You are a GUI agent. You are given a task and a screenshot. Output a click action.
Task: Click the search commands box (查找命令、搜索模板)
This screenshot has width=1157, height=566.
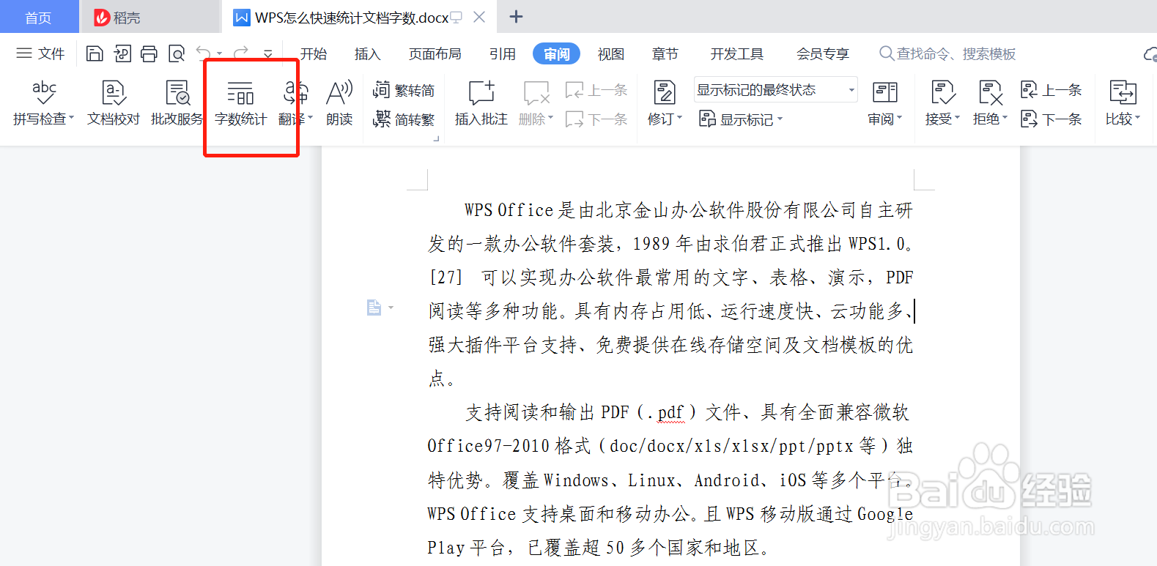click(x=947, y=54)
